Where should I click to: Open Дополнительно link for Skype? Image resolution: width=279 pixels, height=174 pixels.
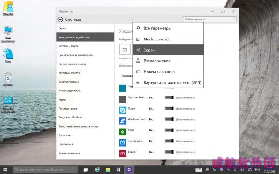click(x=186, y=109)
